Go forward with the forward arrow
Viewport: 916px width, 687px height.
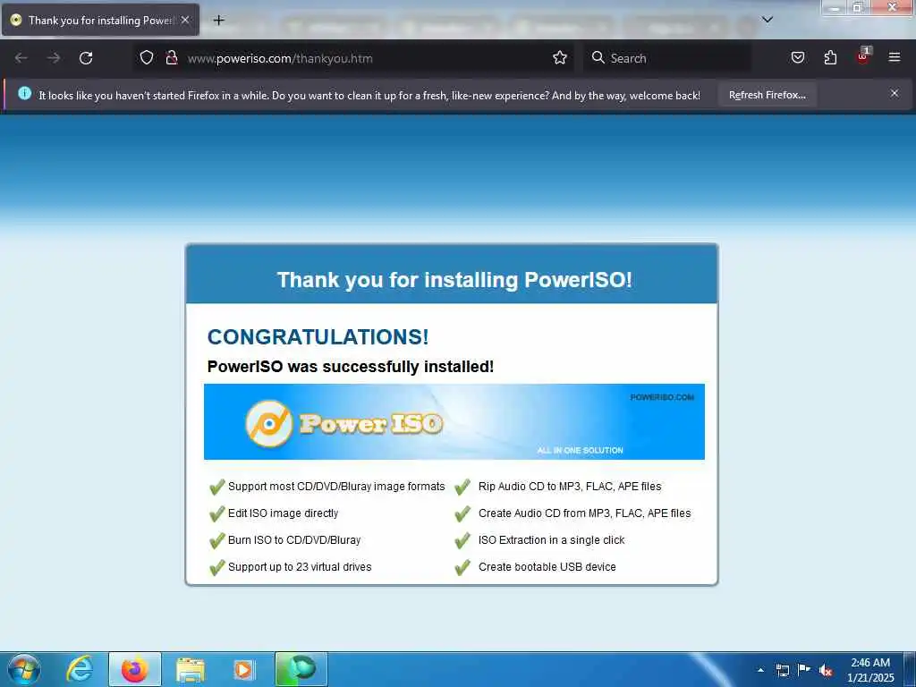tap(54, 58)
